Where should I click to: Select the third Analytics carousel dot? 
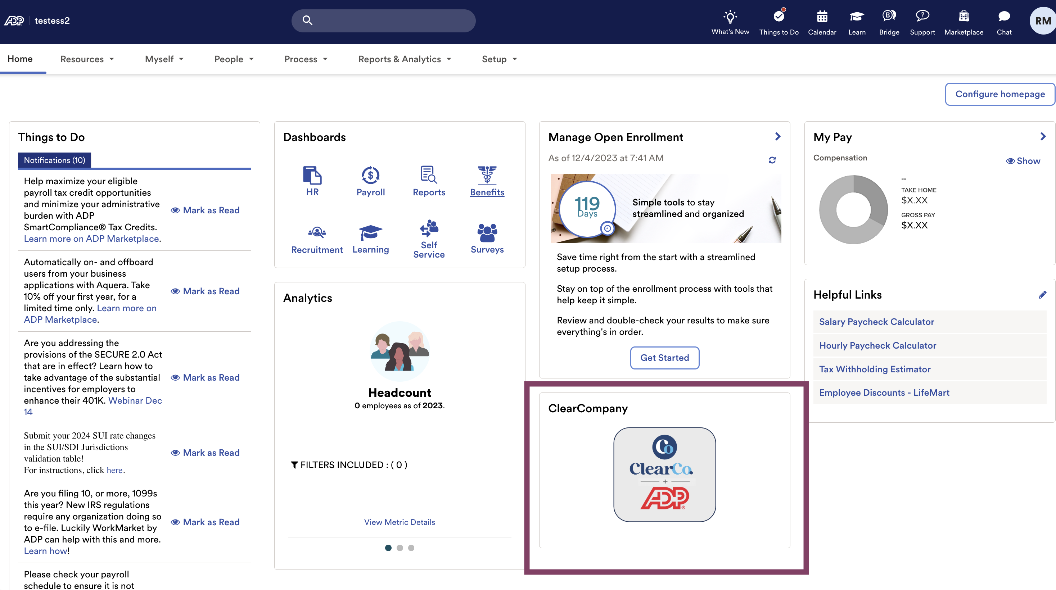[411, 548]
